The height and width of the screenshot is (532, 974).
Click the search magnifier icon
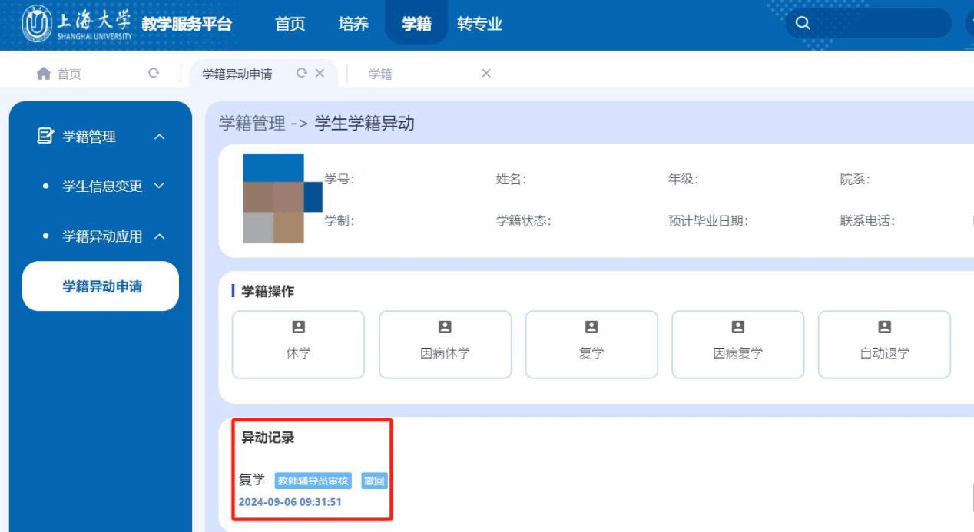pos(803,24)
